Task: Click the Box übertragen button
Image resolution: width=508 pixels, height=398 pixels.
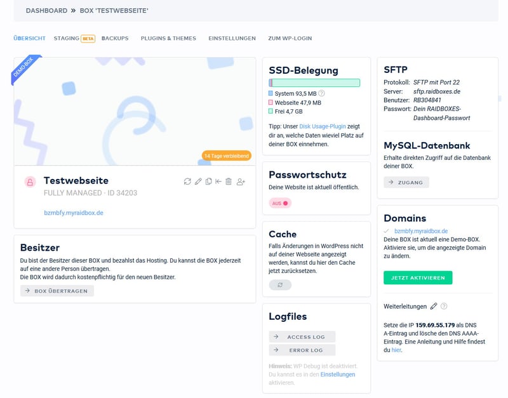Action: (x=57, y=291)
